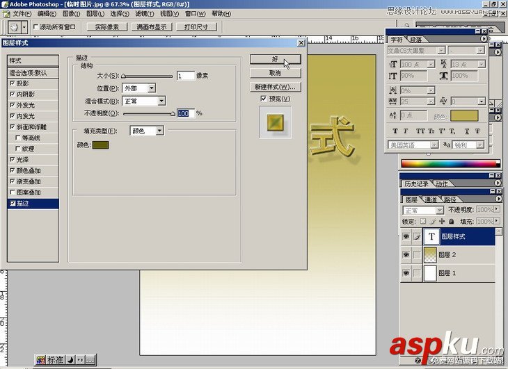Image resolution: width=508 pixels, height=369 pixels.
Task: Hide 图层 1 using its eye icon
Action: pyautogui.click(x=406, y=273)
